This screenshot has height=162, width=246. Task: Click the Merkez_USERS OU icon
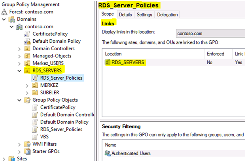(27, 63)
